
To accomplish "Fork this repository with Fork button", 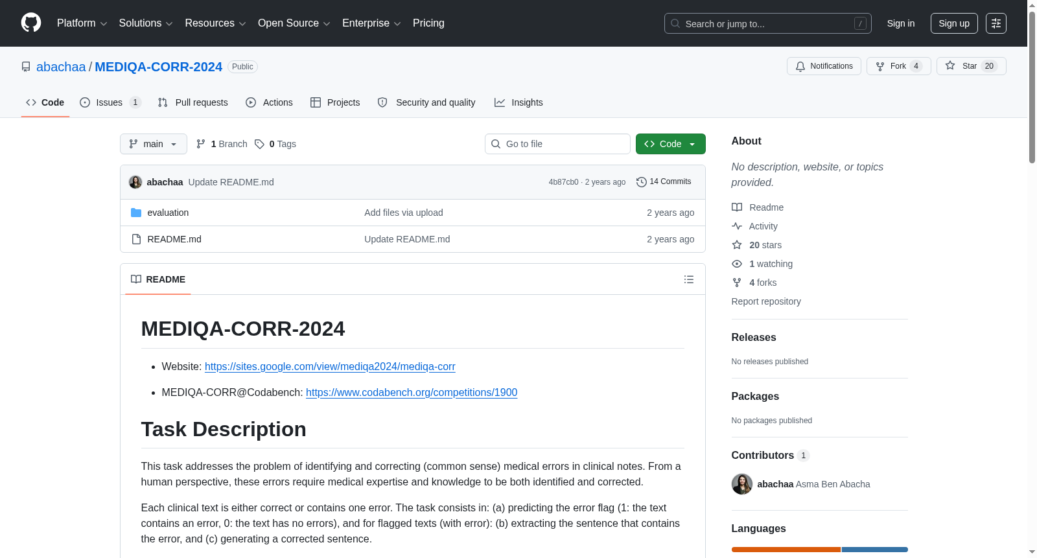I will 899,66.
